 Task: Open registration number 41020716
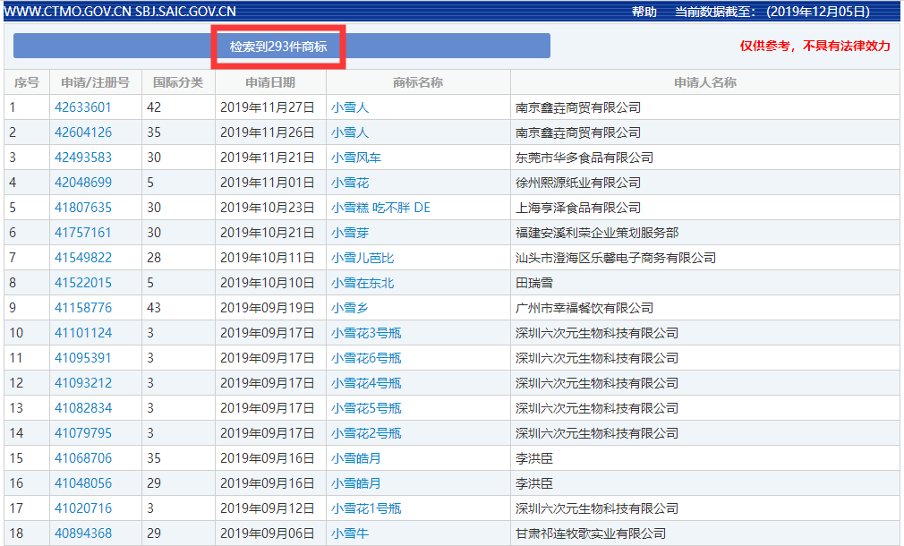[x=83, y=508]
